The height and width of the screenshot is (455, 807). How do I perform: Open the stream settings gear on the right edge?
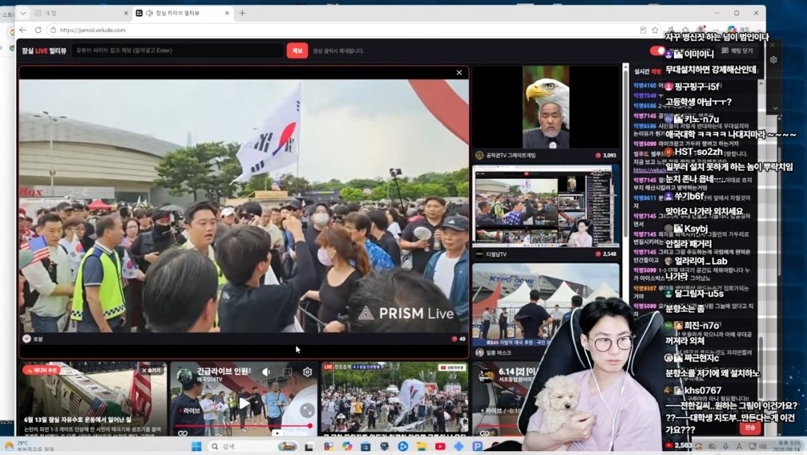pos(773,60)
